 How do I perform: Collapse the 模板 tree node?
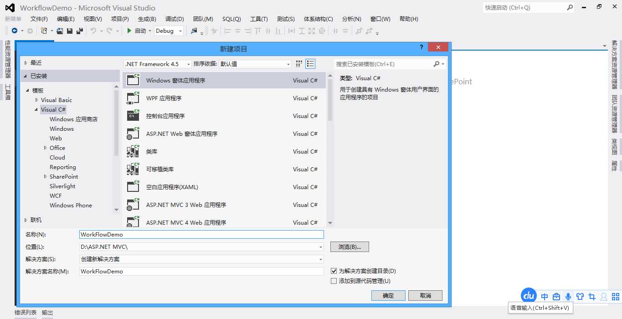(x=28, y=90)
